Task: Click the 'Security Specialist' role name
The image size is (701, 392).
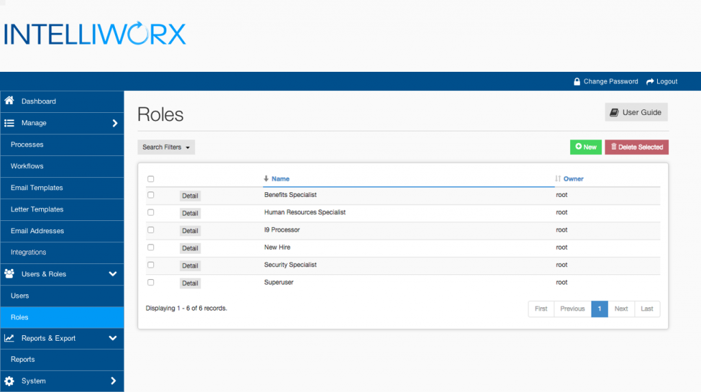Action: [290, 265]
